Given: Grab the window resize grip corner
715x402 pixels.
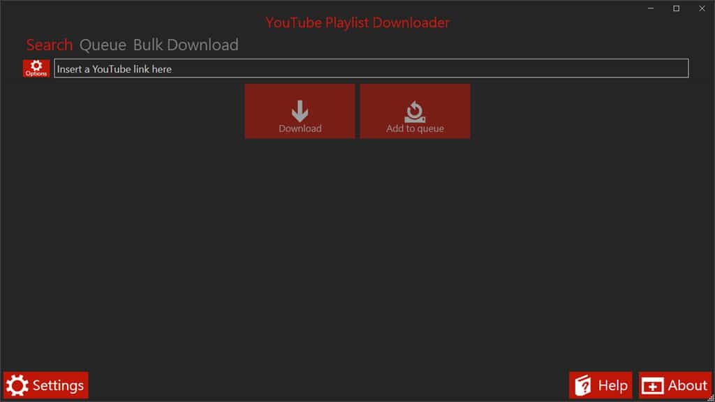Looking at the screenshot, I should [x=711, y=398].
